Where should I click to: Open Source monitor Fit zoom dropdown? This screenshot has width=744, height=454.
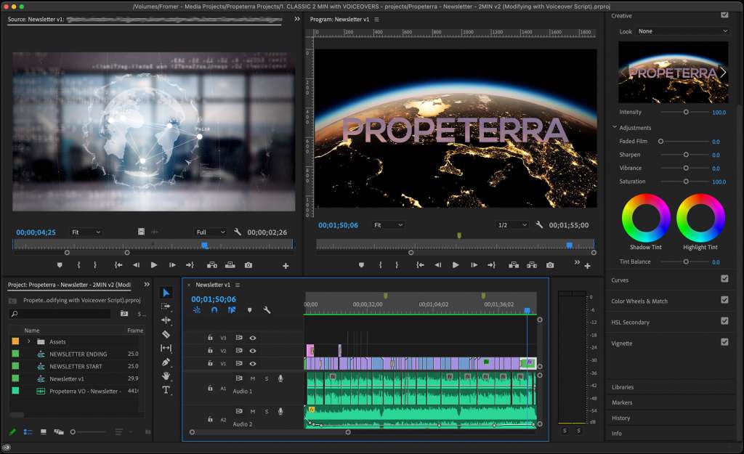point(86,232)
